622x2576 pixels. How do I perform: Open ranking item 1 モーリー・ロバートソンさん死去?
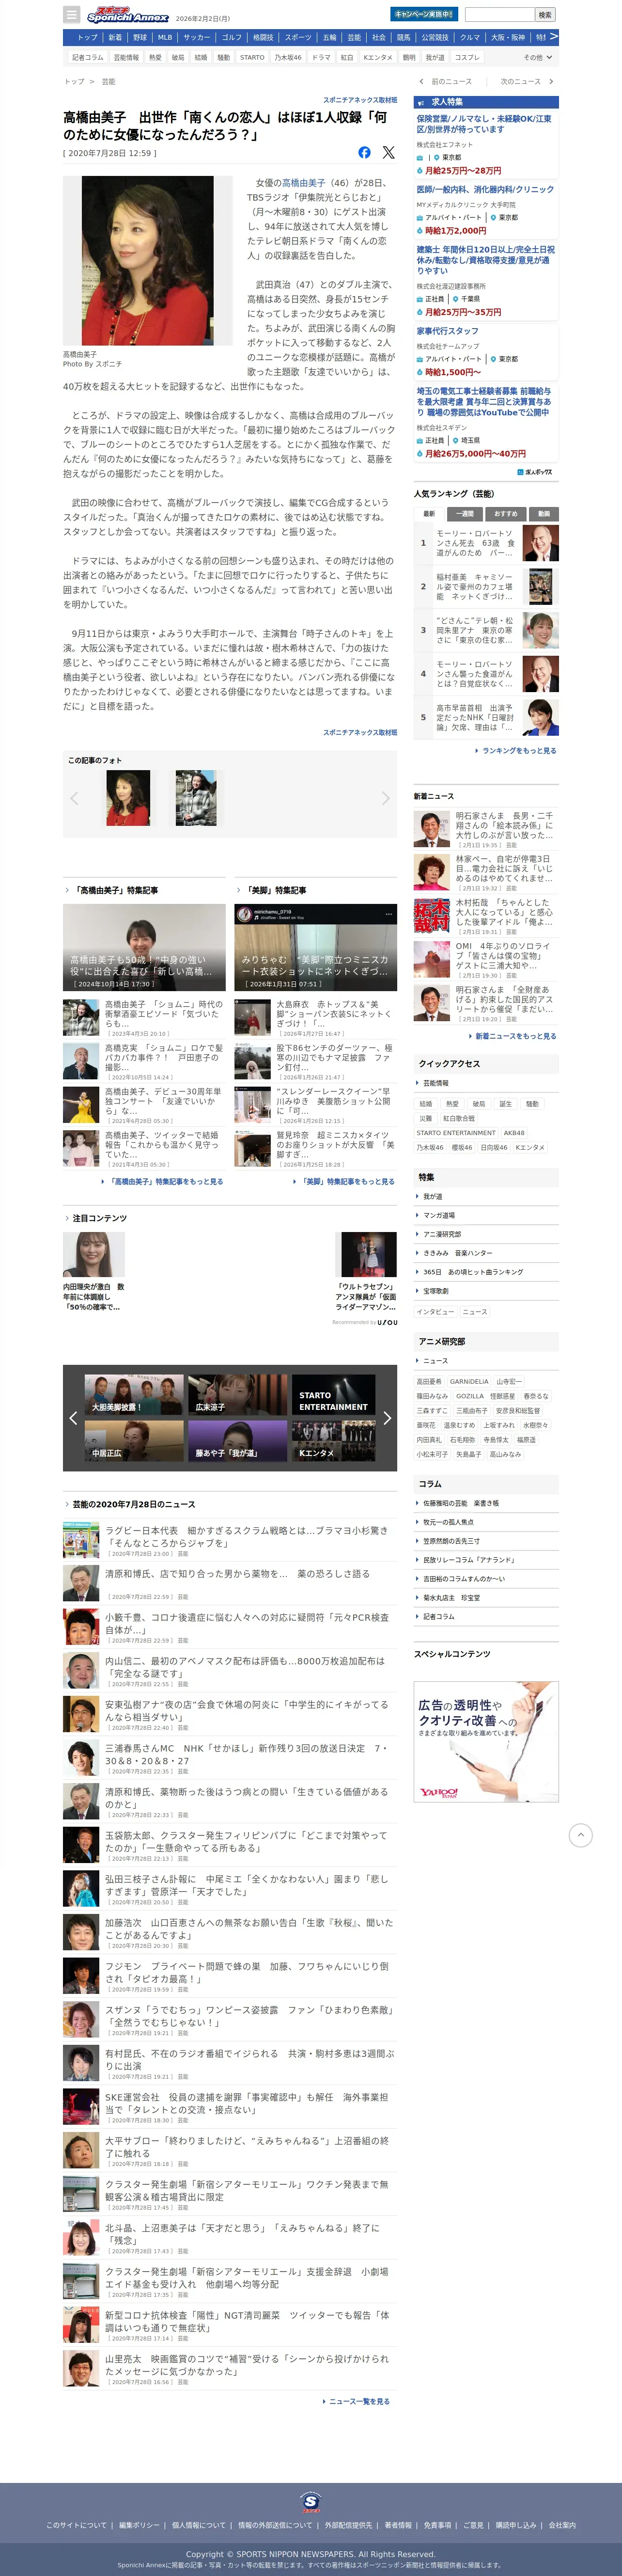(486, 543)
